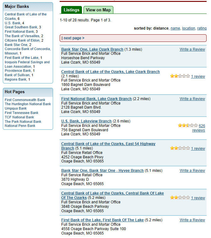Sort results by location

188,28
